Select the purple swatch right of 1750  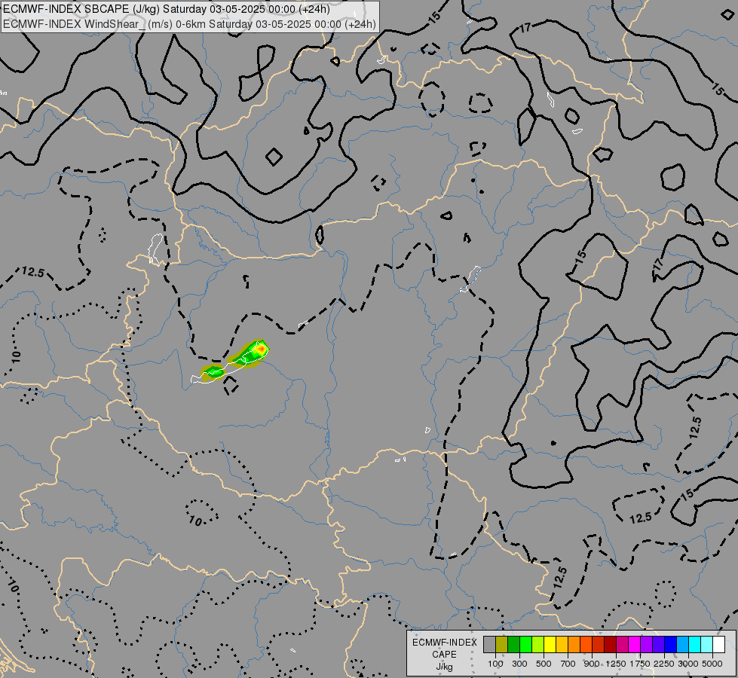646,645
